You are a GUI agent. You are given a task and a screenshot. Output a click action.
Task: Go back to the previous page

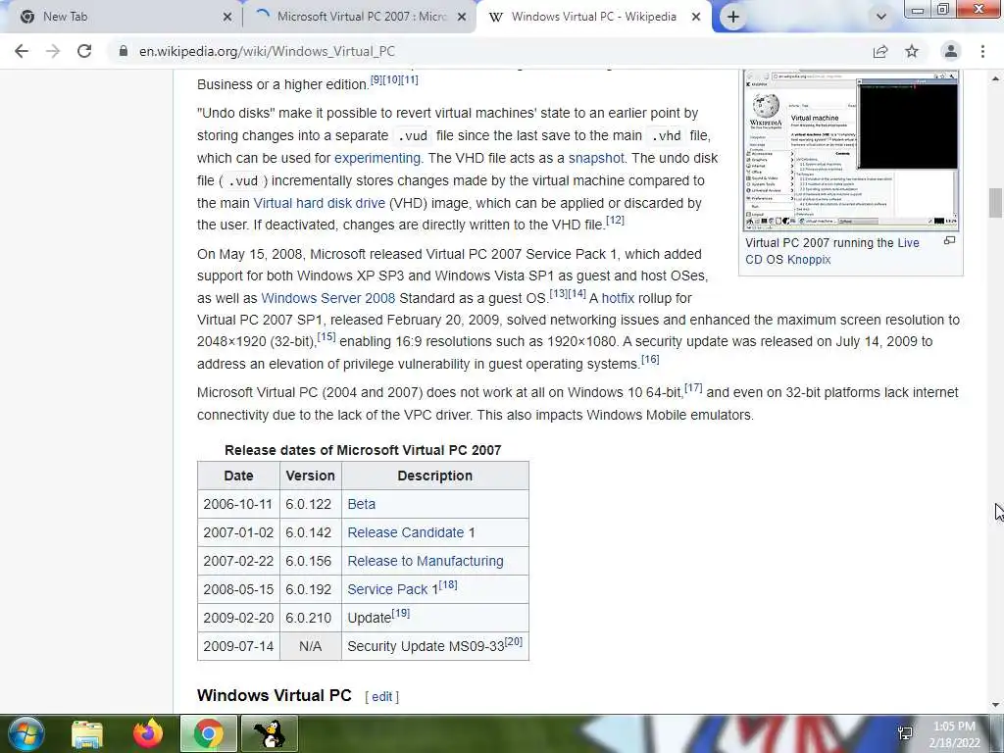(x=22, y=51)
